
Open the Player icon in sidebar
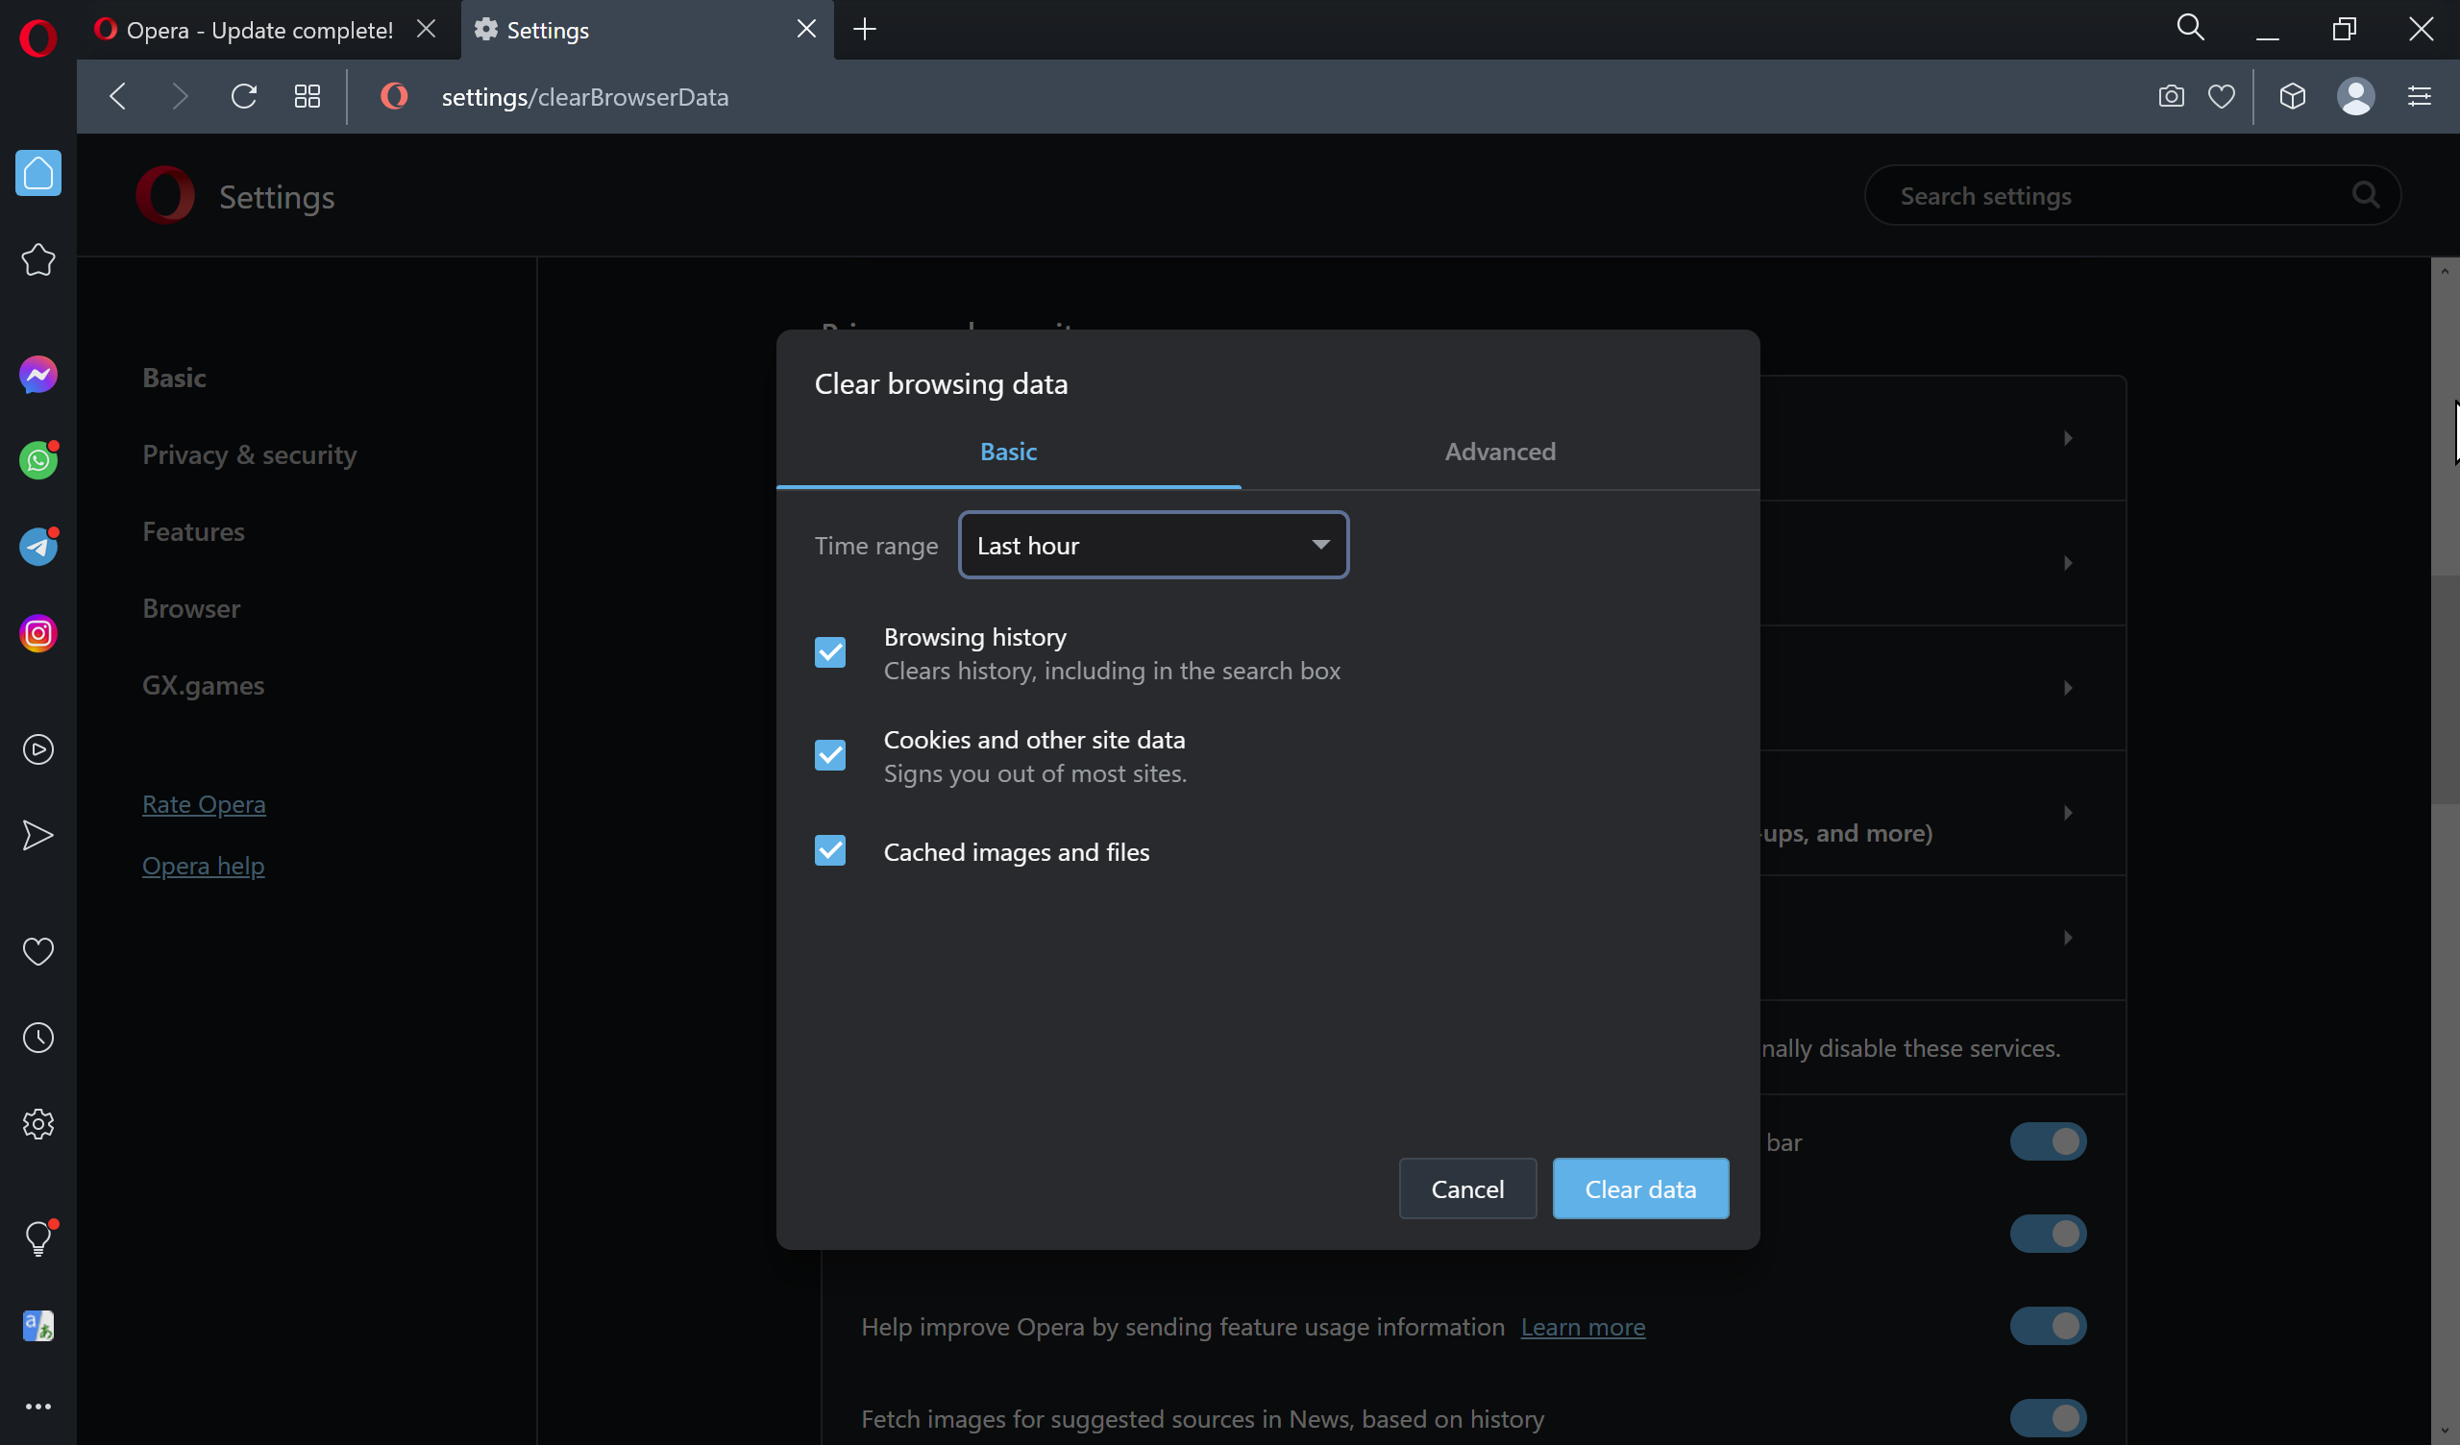pos(38,748)
